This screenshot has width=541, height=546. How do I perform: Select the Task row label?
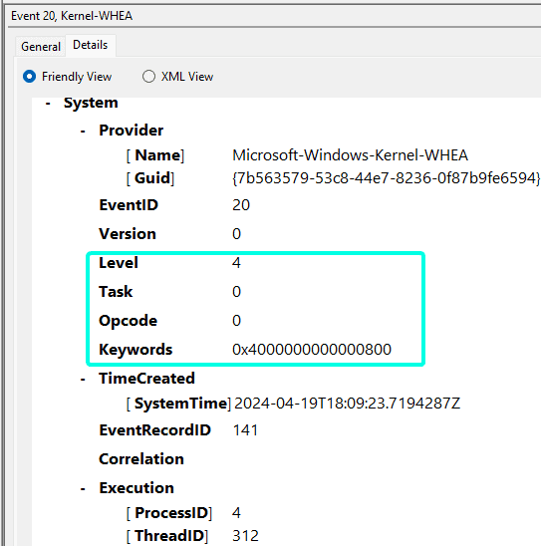[116, 292]
